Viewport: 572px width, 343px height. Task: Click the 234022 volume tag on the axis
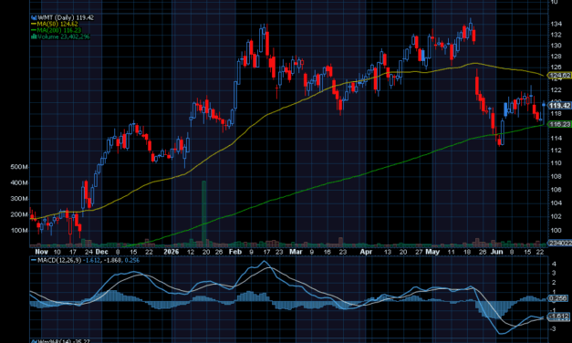tap(560, 243)
